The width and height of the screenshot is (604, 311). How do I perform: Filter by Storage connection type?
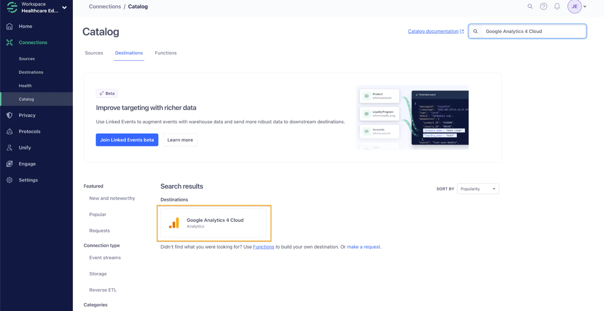pyautogui.click(x=98, y=274)
